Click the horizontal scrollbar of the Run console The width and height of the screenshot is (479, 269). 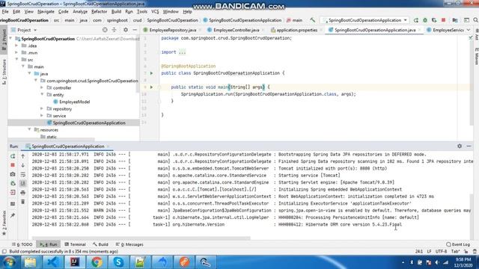[141, 238]
